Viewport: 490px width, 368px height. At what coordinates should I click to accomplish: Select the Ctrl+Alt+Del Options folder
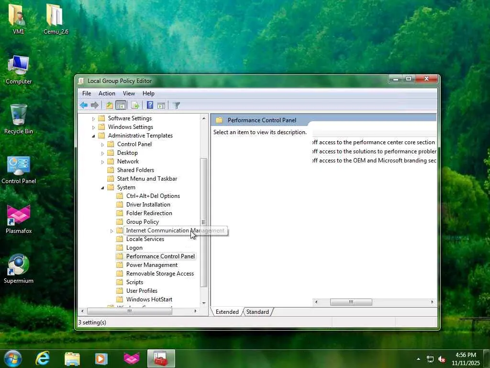[153, 196]
